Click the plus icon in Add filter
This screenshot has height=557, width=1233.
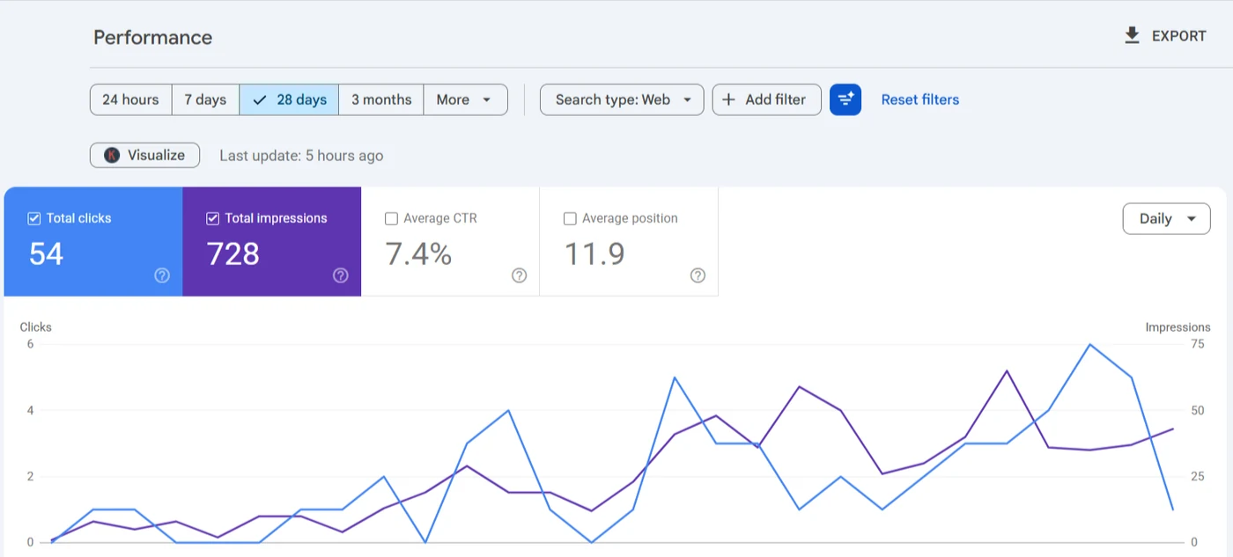point(728,99)
